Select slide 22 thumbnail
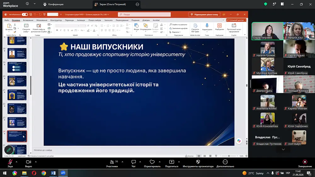The height and width of the screenshot is (177, 315). [x=17, y=108]
